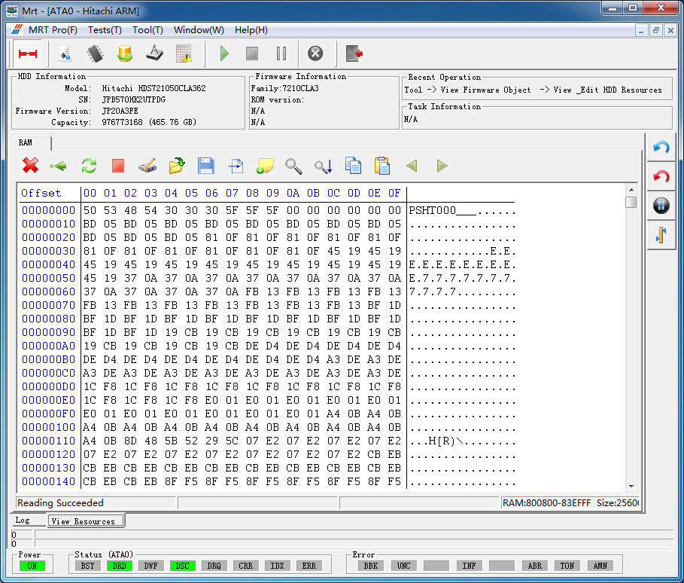
Task: Select the RAM tab
Action: [x=26, y=142]
